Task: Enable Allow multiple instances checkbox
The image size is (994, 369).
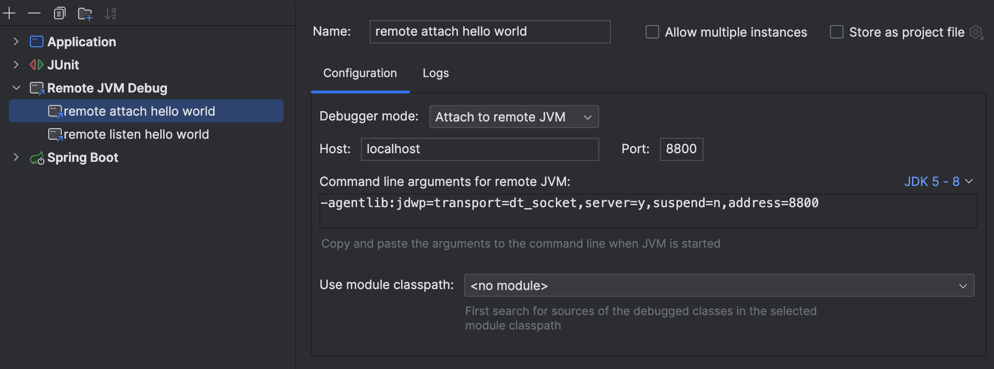Action: (x=652, y=32)
